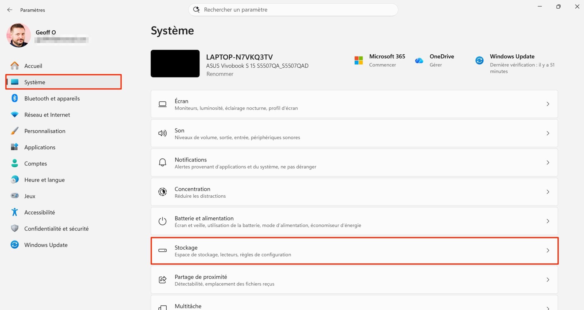Click the Jeux controller icon
This screenshot has width=584, height=310.
pos(15,196)
